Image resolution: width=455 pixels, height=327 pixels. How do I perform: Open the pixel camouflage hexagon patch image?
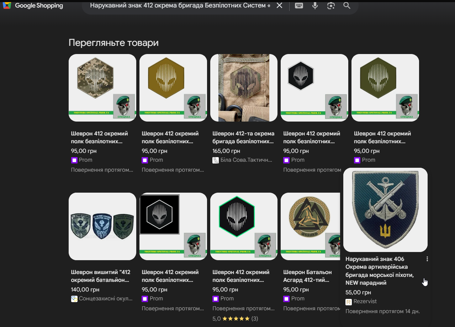click(102, 88)
